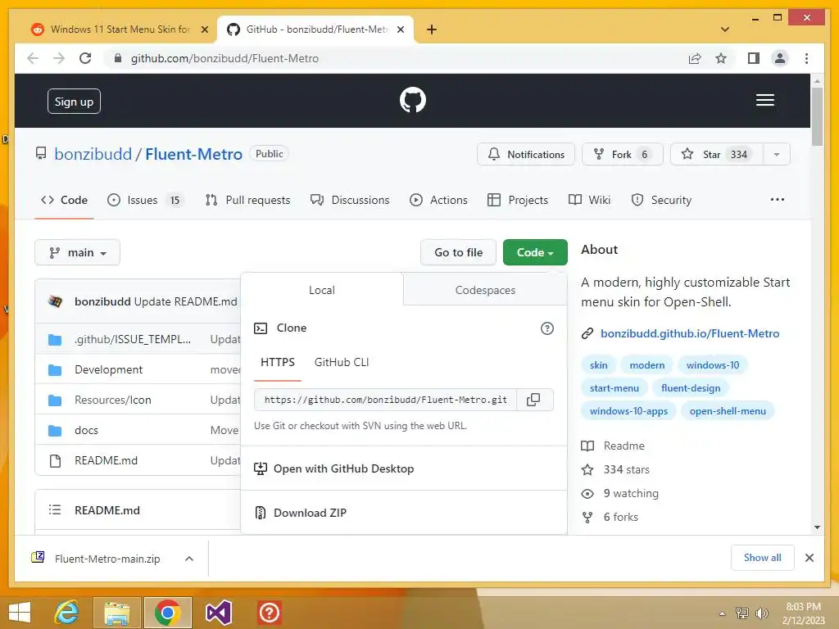Open Chrome three-dot menu

coord(806,58)
